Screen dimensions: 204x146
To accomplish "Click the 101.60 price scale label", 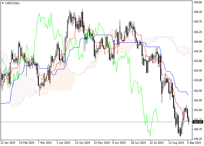I will pos(198,110).
